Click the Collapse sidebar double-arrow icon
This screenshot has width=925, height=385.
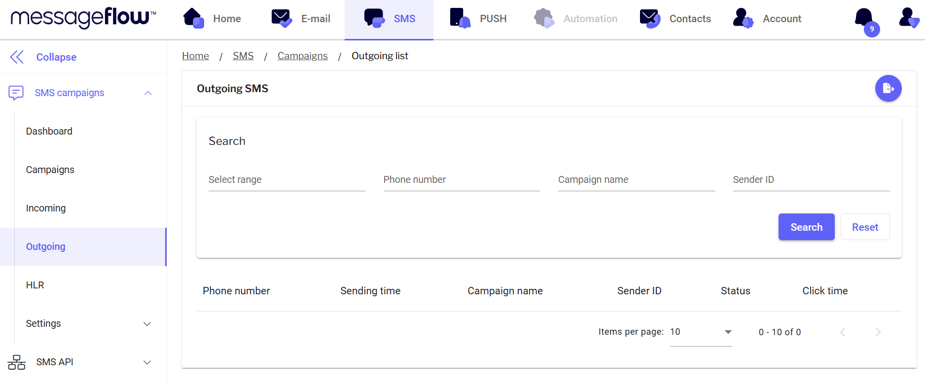click(17, 57)
